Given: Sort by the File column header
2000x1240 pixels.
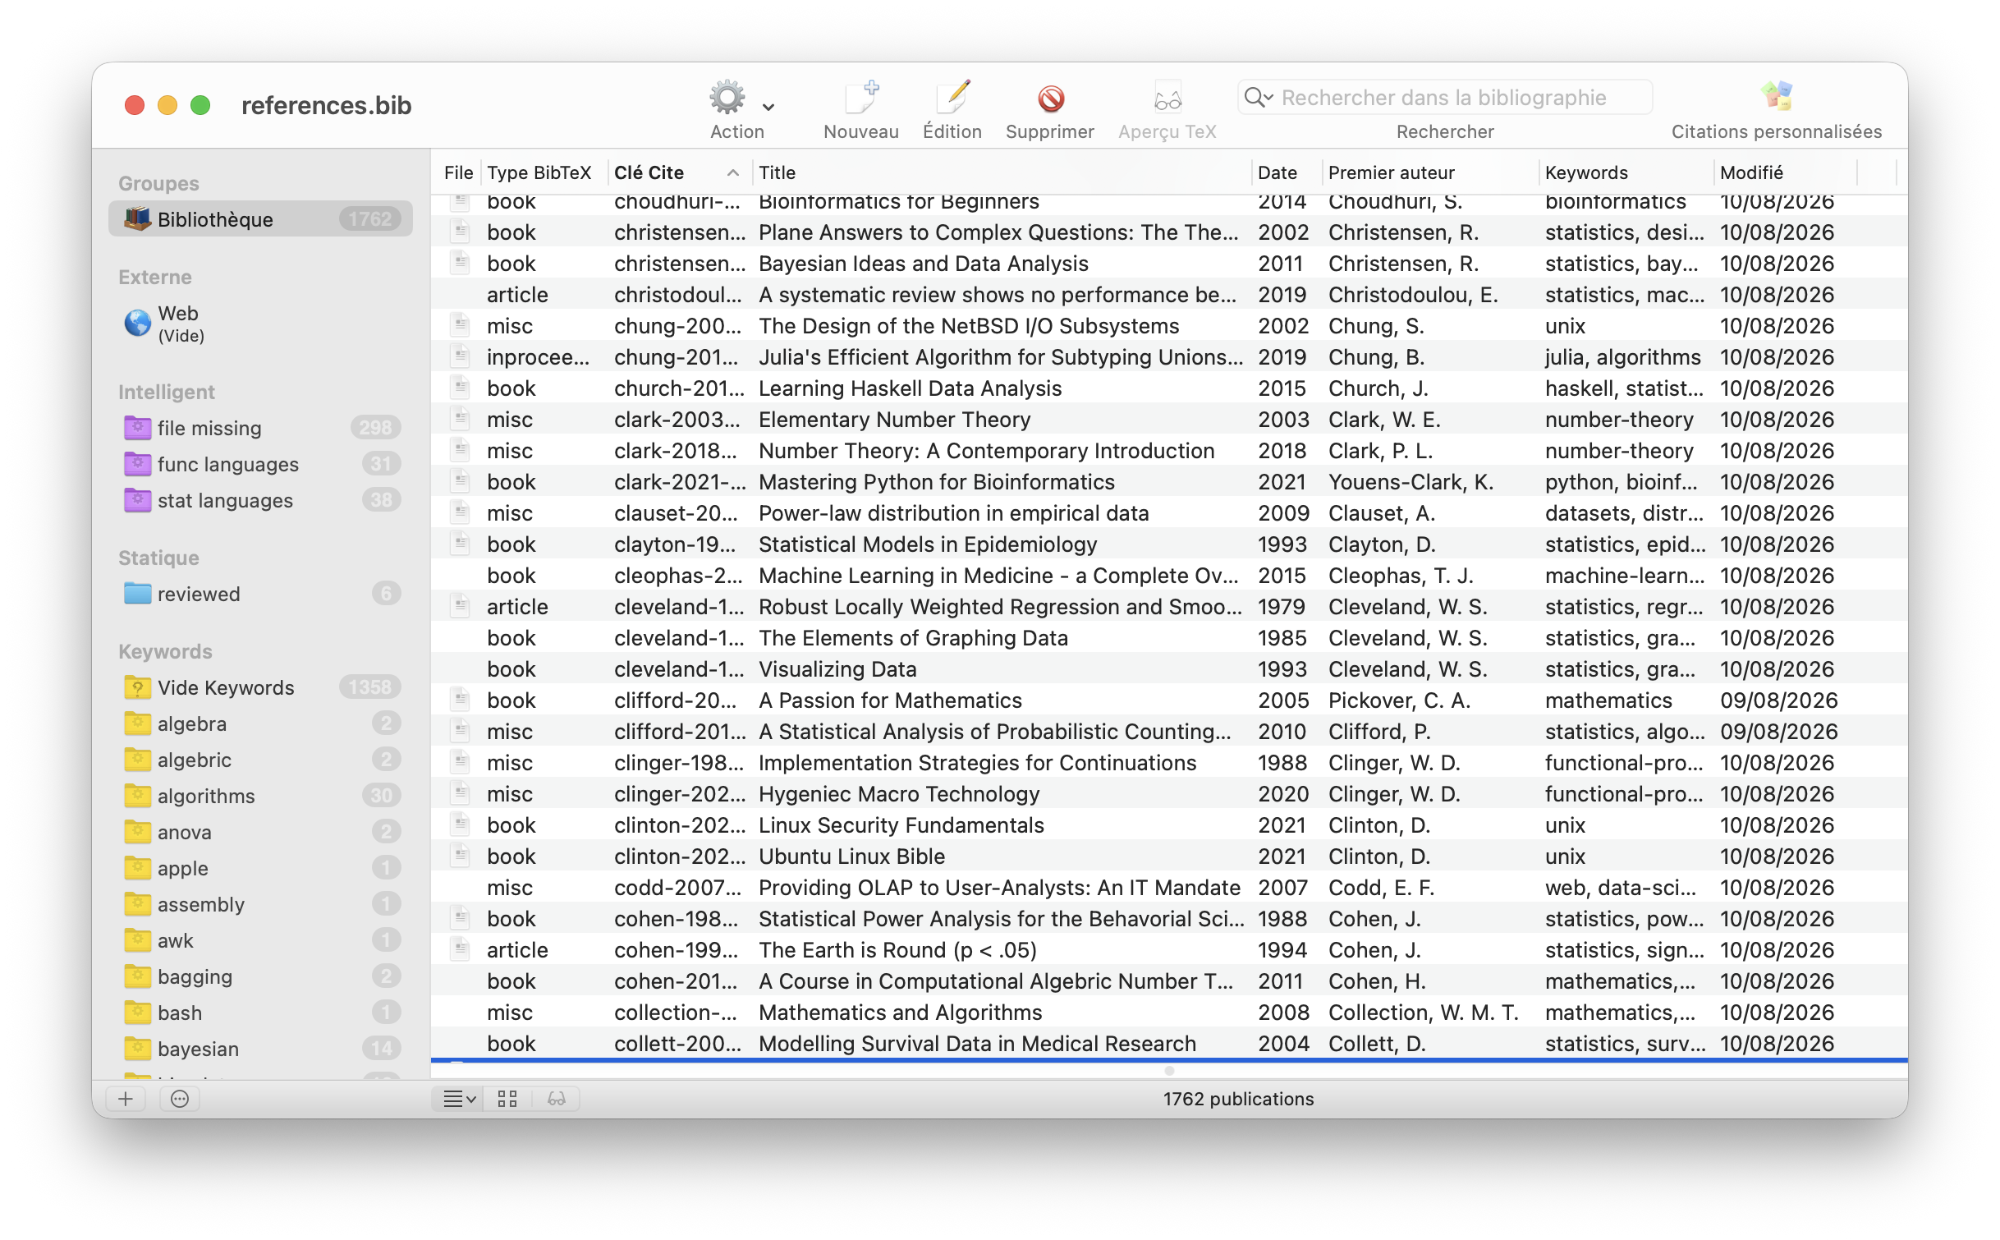Looking at the screenshot, I should coord(458,172).
